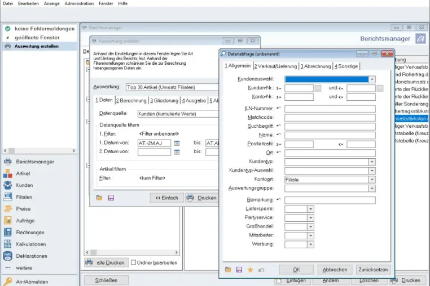Open the Bearbeiten menu

pyautogui.click(x=28, y=3)
